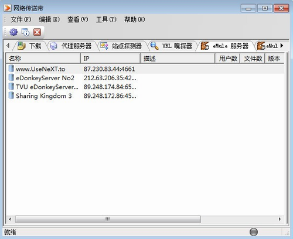Viewport: 293px width, 239px height.
Task: Click the Sharing Kingdom 3 server icon
Action: [11, 95]
